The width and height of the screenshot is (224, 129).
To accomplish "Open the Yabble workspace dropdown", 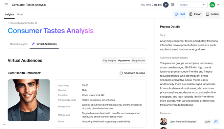I will pyautogui.click(x=192, y=5).
